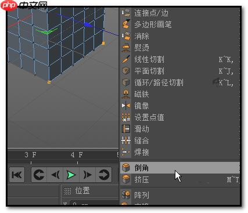
Task: Click the 循环/路径切割 cube icon
Action: point(126,82)
